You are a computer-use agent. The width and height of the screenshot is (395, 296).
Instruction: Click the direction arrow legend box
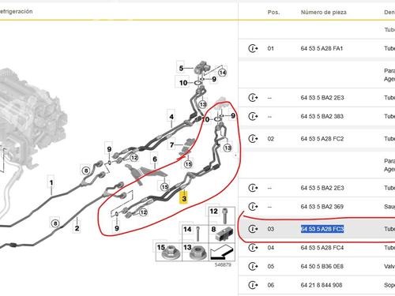[x=222, y=252]
